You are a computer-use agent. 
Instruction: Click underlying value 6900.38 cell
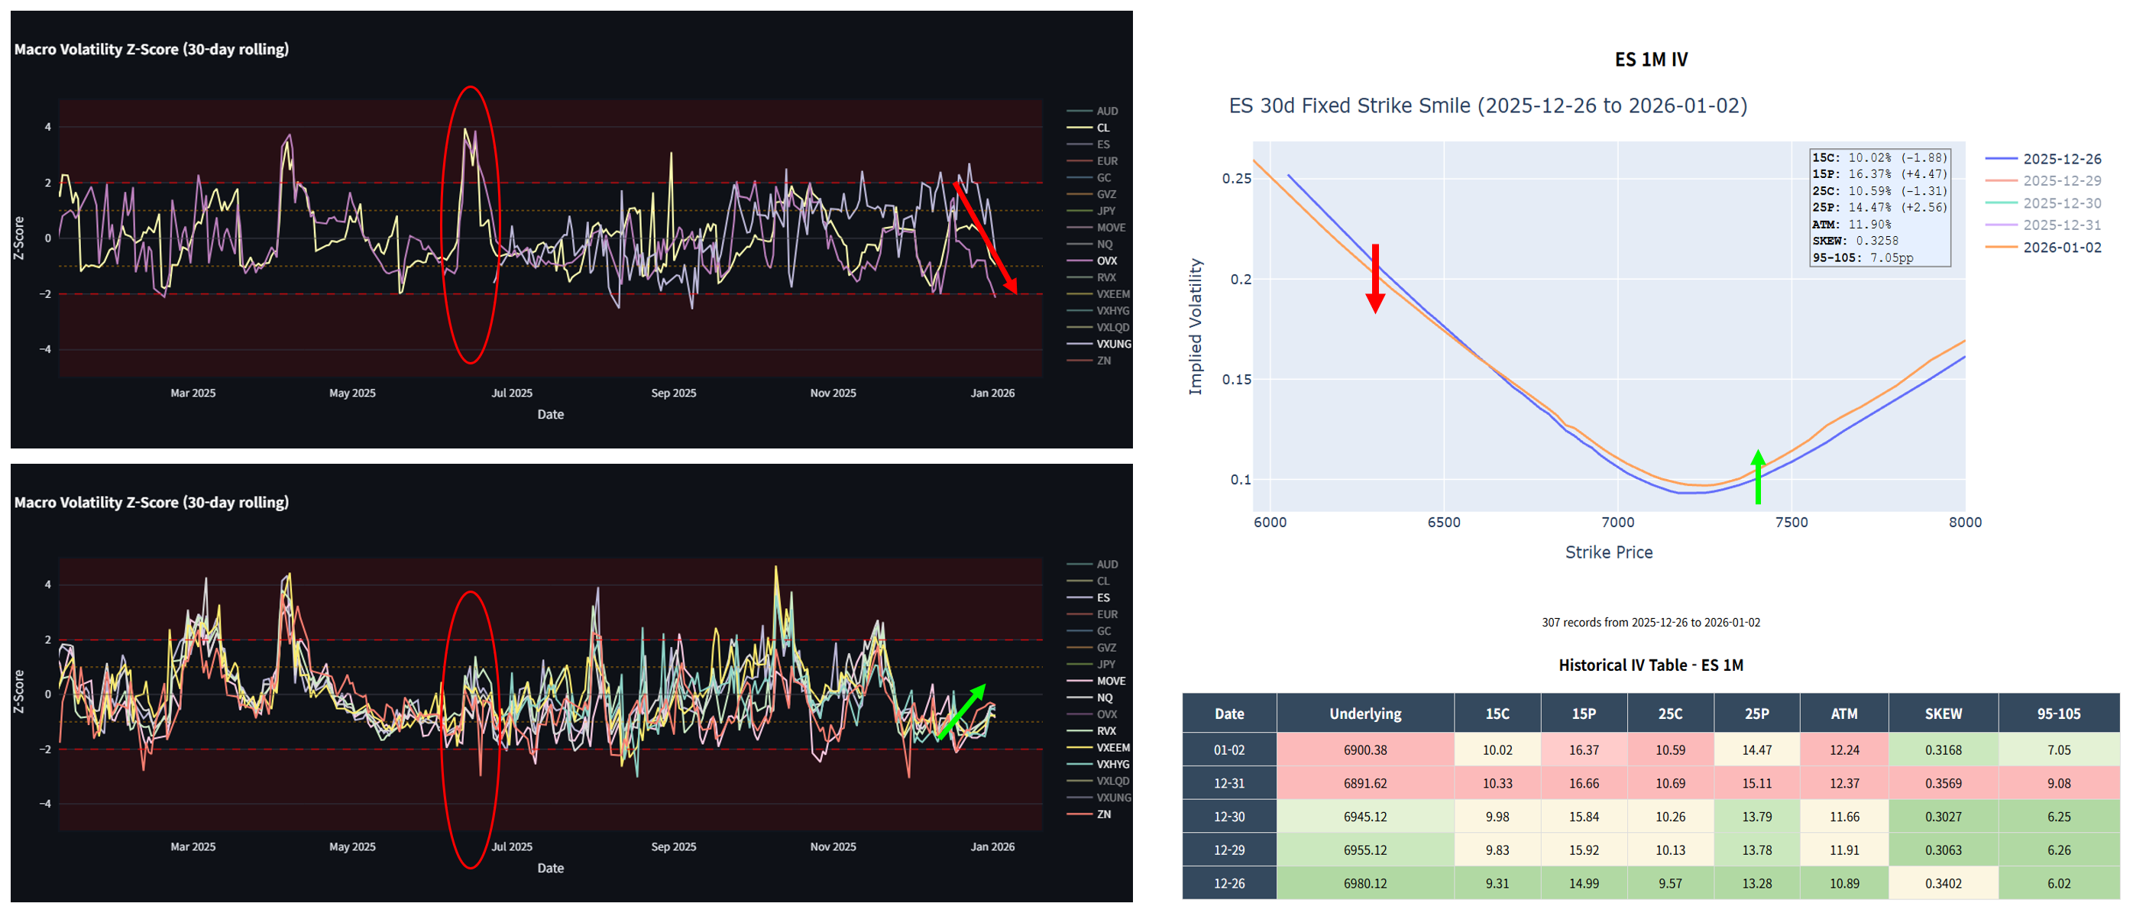coord(1364,750)
